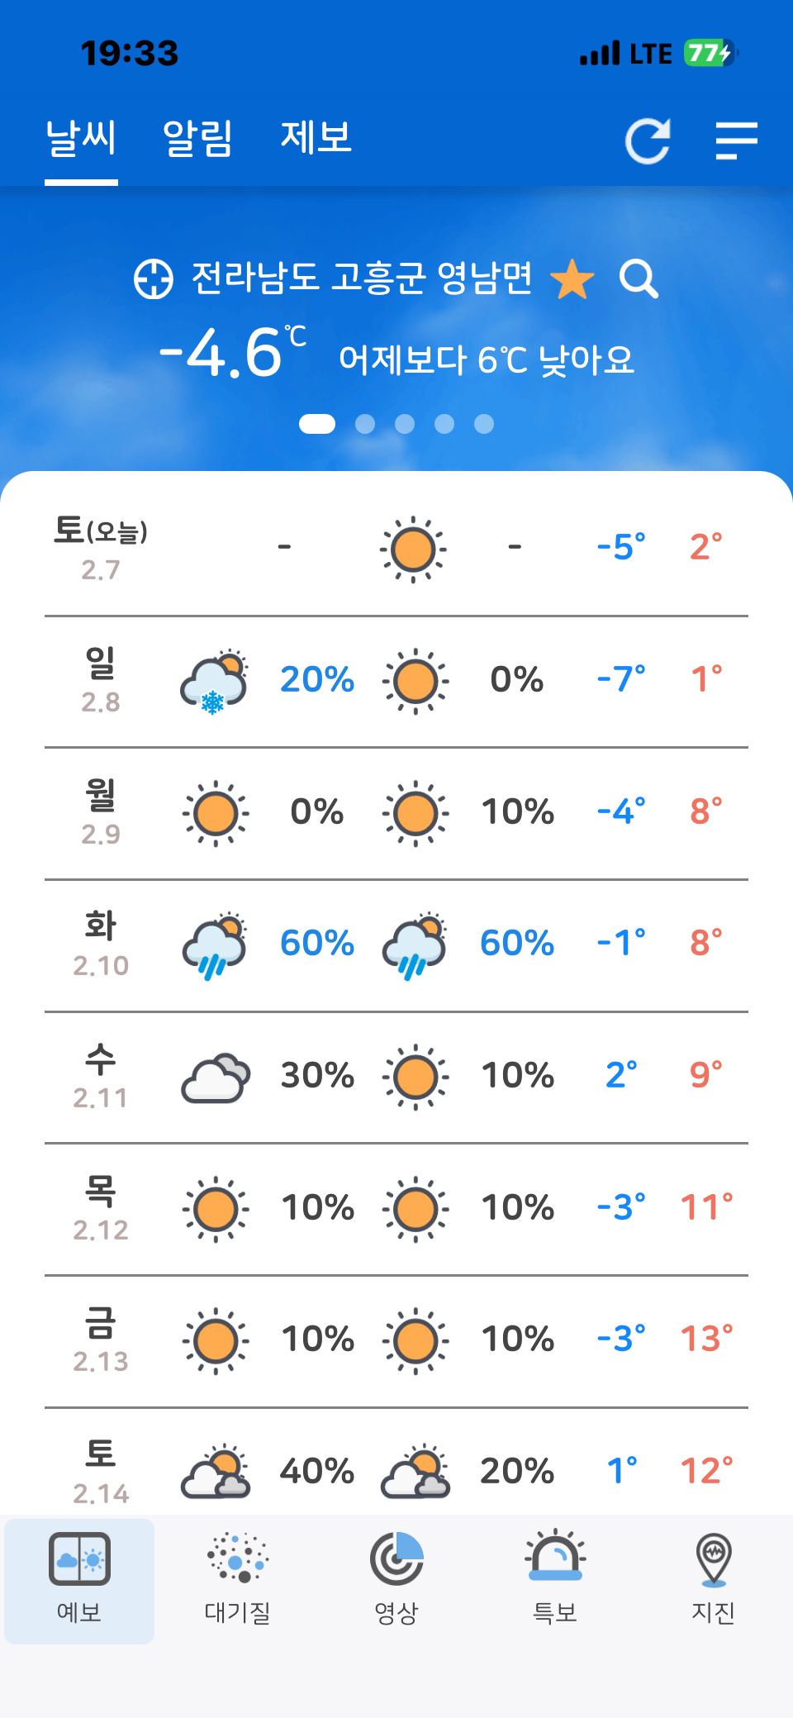
Task: Select the 날씨 tab
Action: pyautogui.click(x=81, y=138)
